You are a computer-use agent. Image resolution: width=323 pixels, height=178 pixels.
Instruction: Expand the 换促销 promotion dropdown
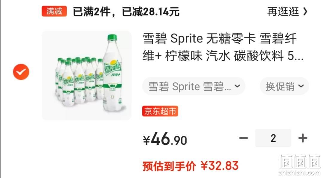point(284,86)
